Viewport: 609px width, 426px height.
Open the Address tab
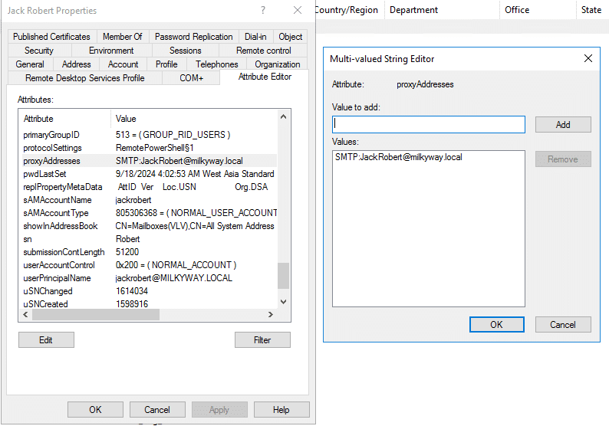tap(76, 64)
